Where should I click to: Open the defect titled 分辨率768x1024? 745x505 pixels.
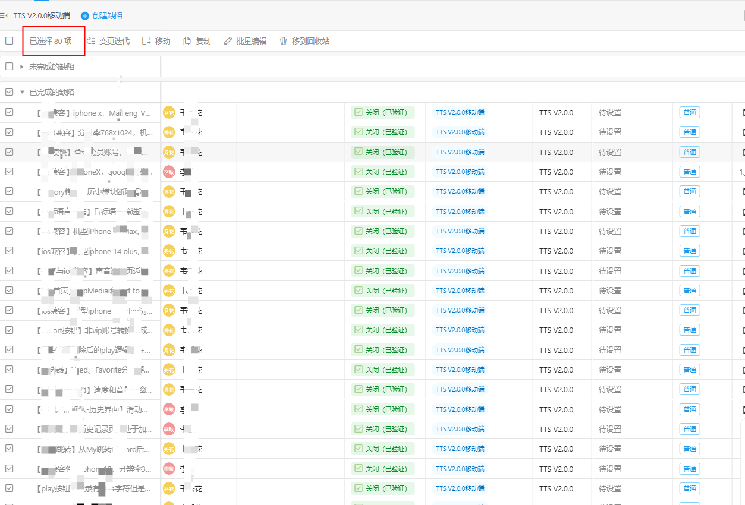[x=94, y=132]
